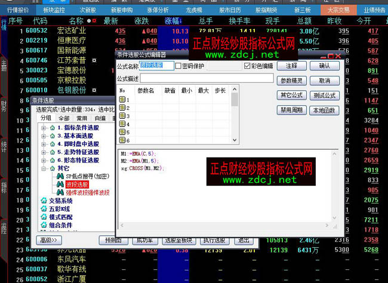Collapse the 其它 tree node
Viewport: 388px width, 283px height.
[x=44, y=169]
